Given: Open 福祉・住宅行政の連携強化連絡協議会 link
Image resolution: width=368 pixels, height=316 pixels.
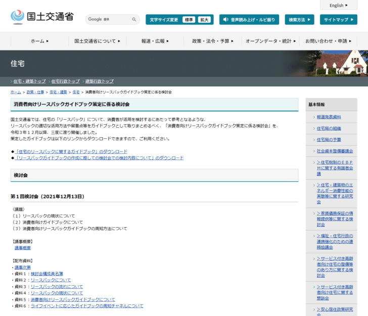Looking at the screenshot, I should click(335, 241).
